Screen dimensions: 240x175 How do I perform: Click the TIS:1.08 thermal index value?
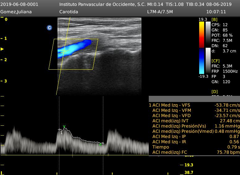[175, 4]
